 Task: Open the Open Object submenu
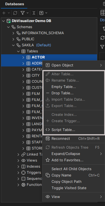click(x=74, y=65)
